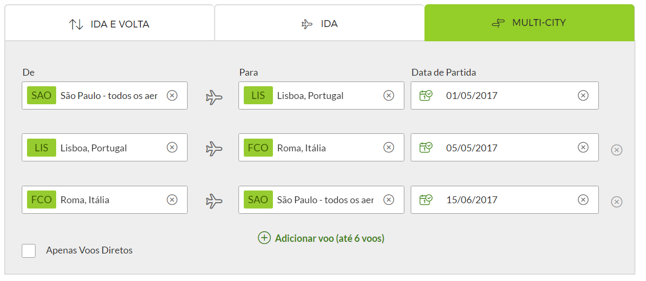Clear the Roma destination in second flight

(389, 147)
